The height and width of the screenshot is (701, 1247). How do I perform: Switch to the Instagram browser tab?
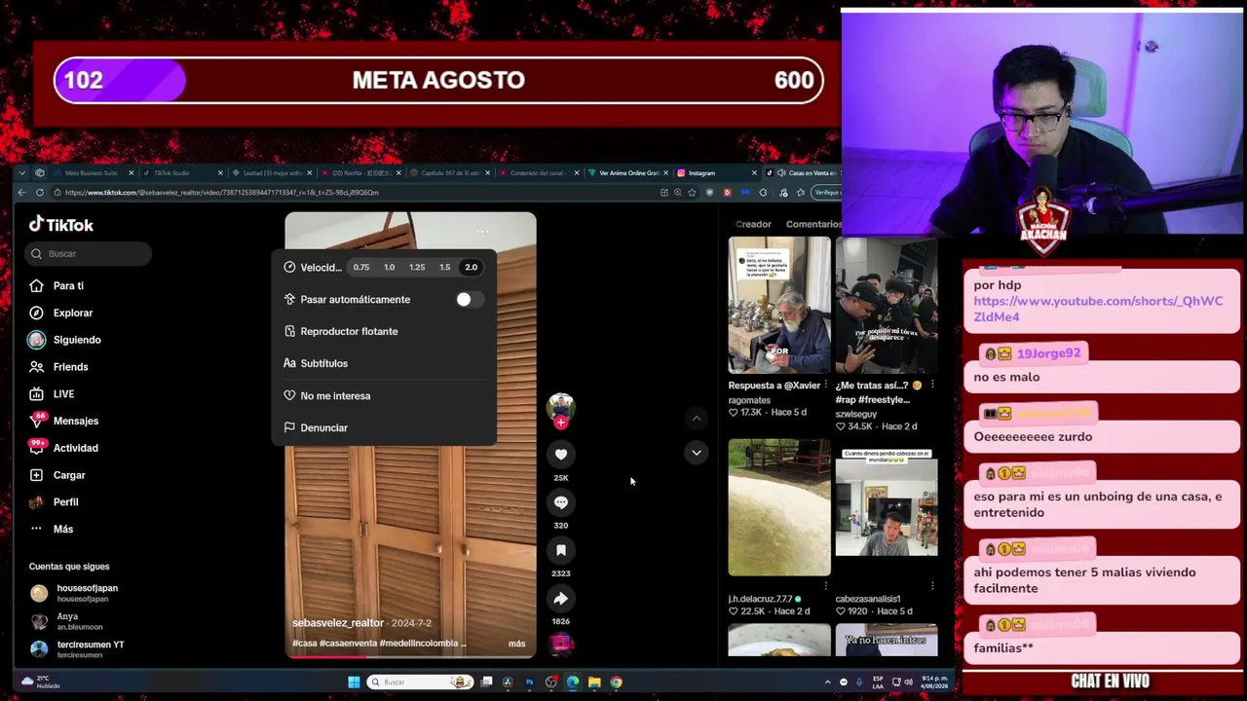coord(717,173)
